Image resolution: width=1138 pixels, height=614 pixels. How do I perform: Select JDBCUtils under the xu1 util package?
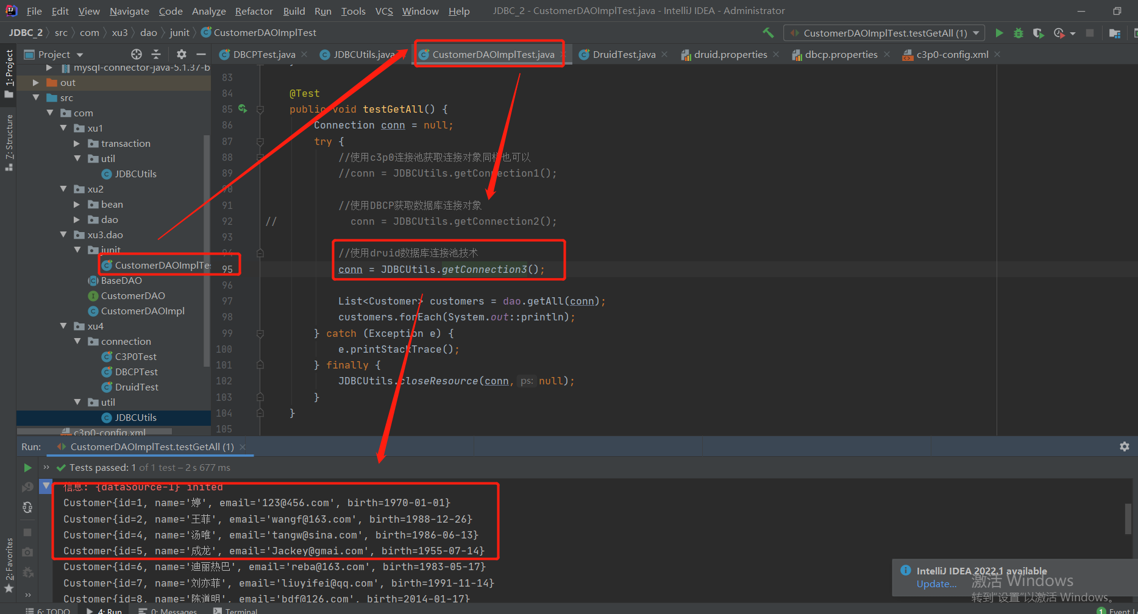point(135,174)
